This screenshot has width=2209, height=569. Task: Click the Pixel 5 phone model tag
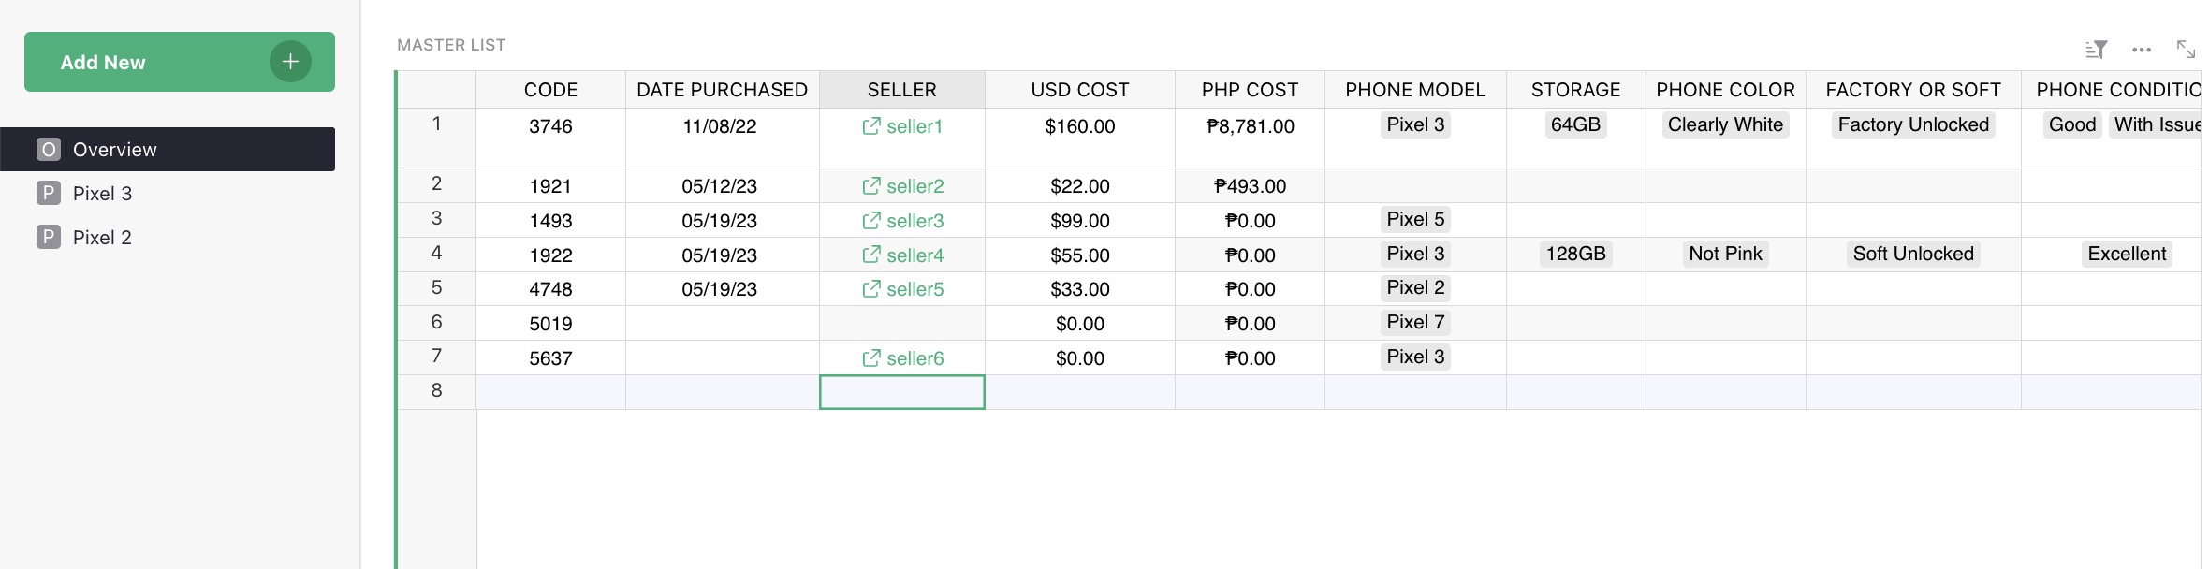tap(1415, 219)
